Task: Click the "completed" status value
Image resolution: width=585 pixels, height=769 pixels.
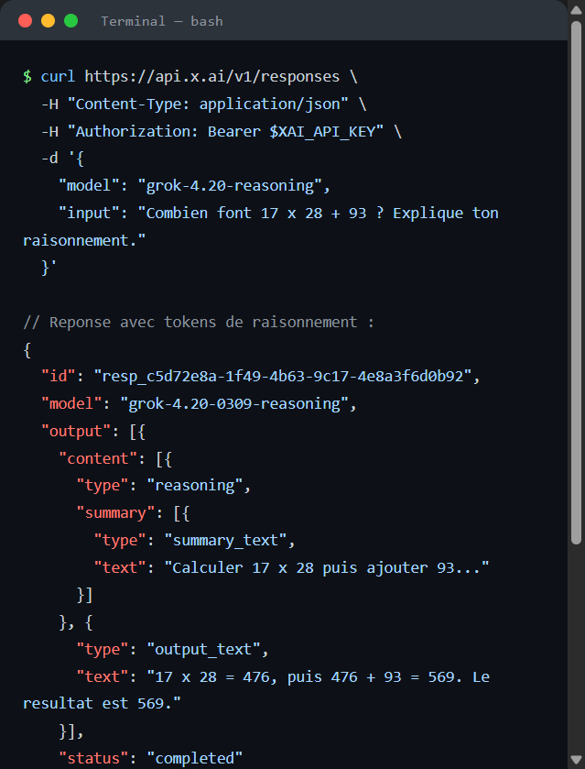Action: (194, 758)
